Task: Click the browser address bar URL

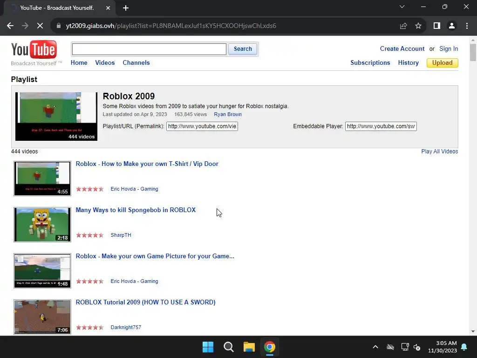Action: coord(171,26)
